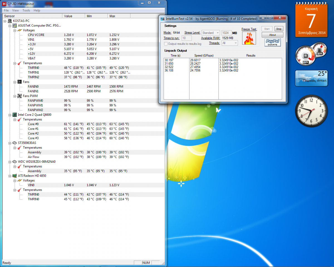The width and height of the screenshot is (334, 267).
Task: Open the calendar gadget showing 7
Action: (311, 19)
